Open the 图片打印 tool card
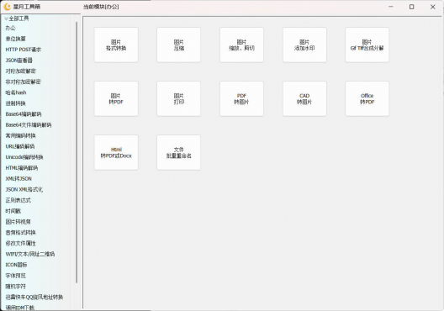444x311 pixels. (x=178, y=98)
